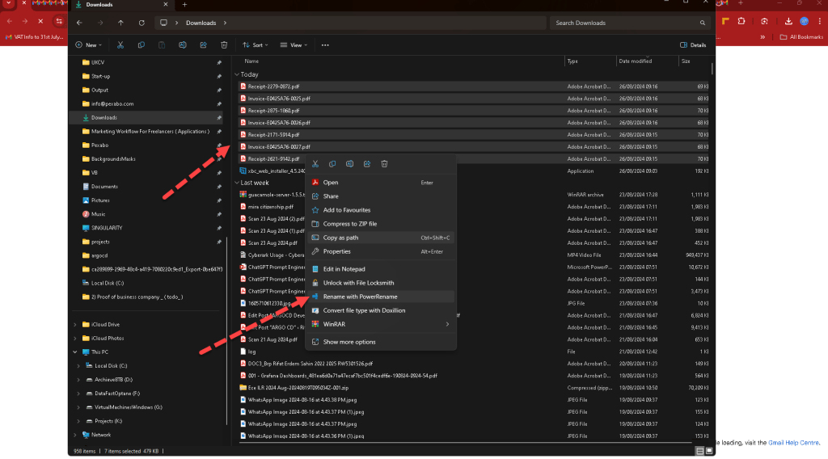Viewport: 828px width, 459px height.
Task: Click the Delete trash icon in Explorer toolbar
Action: click(x=224, y=44)
